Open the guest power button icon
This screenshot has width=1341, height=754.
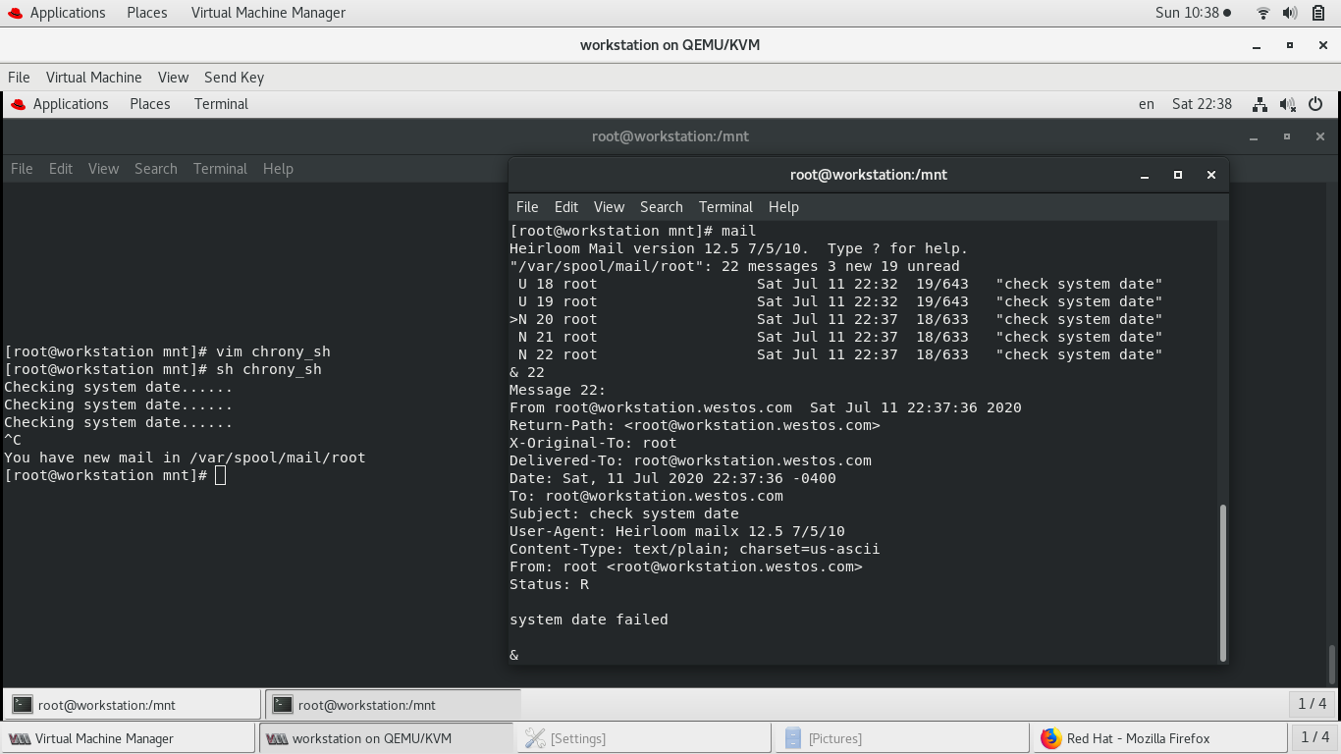[1315, 104]
